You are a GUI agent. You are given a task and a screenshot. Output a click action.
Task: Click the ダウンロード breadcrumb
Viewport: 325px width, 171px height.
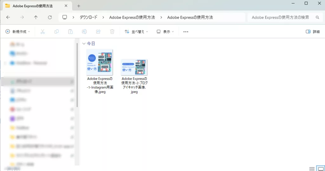click(89, 17)
